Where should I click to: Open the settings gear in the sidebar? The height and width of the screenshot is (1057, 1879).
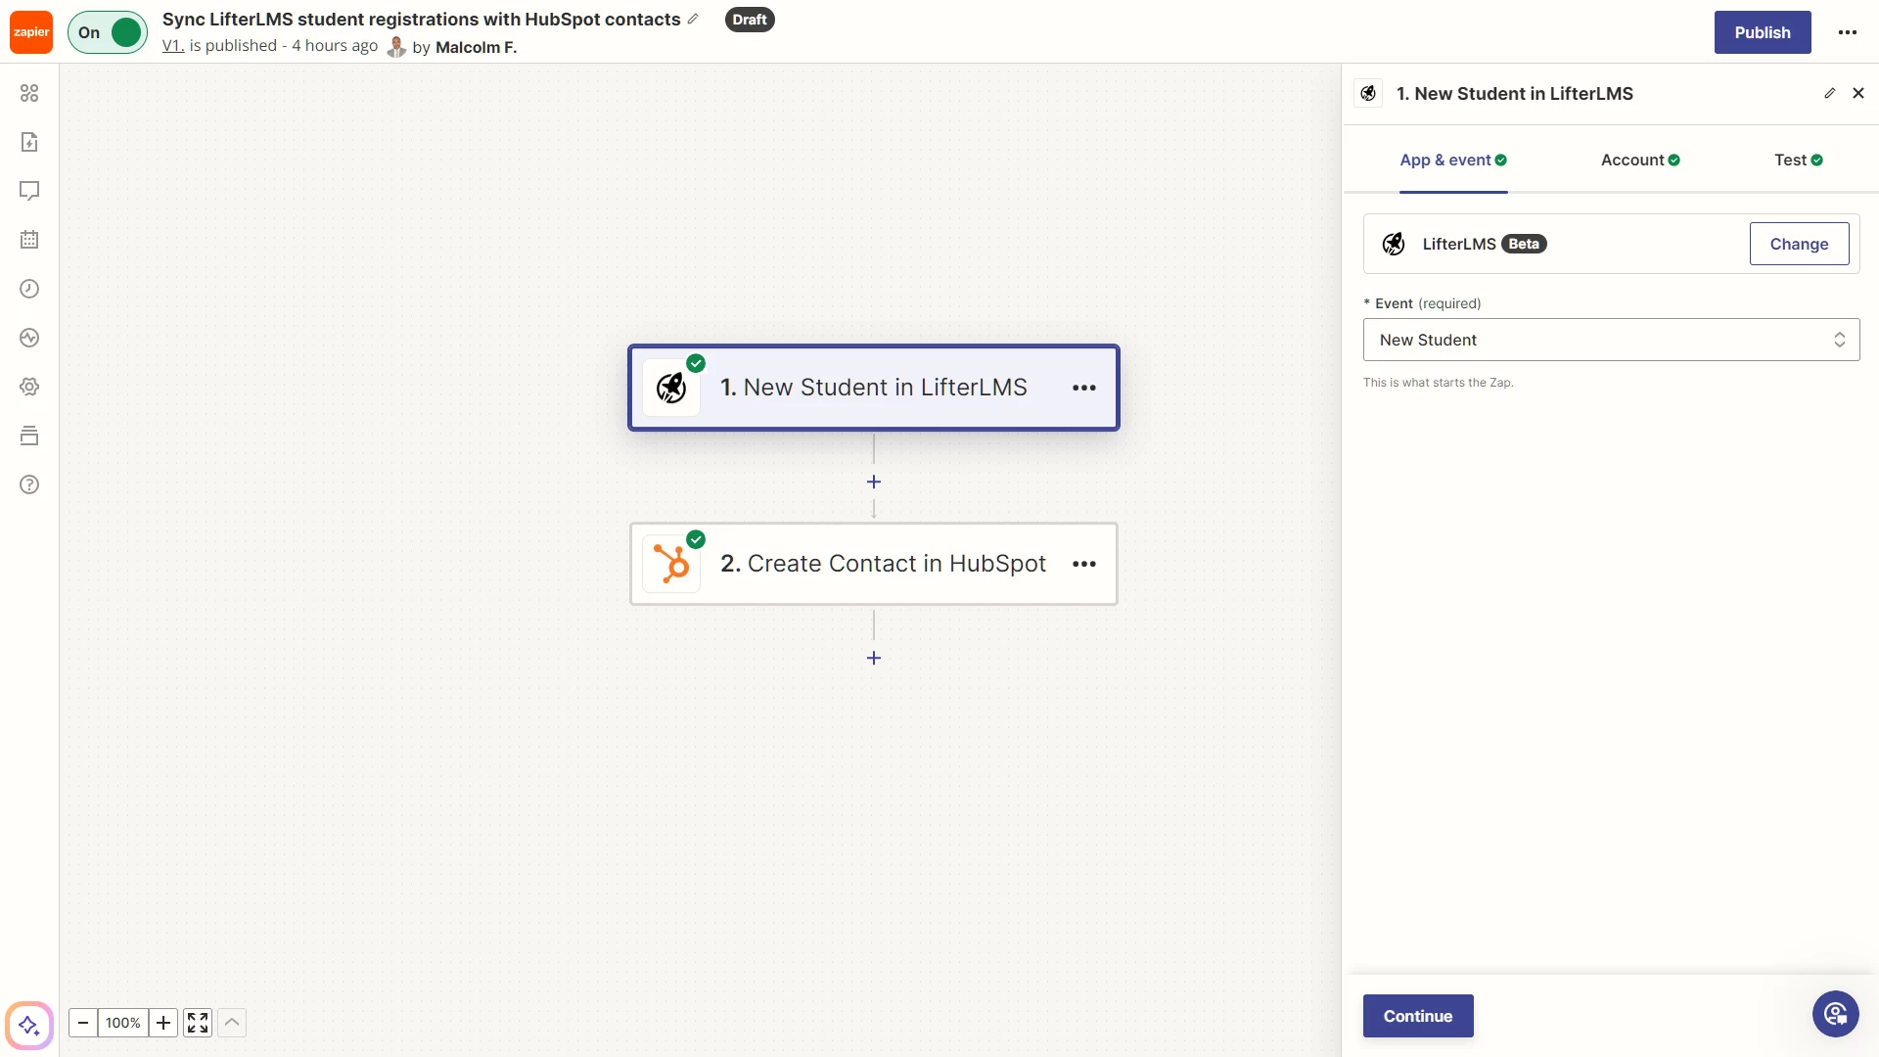pos(29,387)
